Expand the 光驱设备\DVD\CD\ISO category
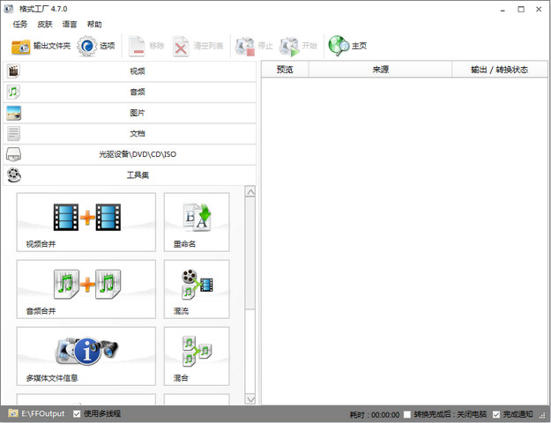Image resolution: width=551 pixels, height=423 pixels. [130, 154]
